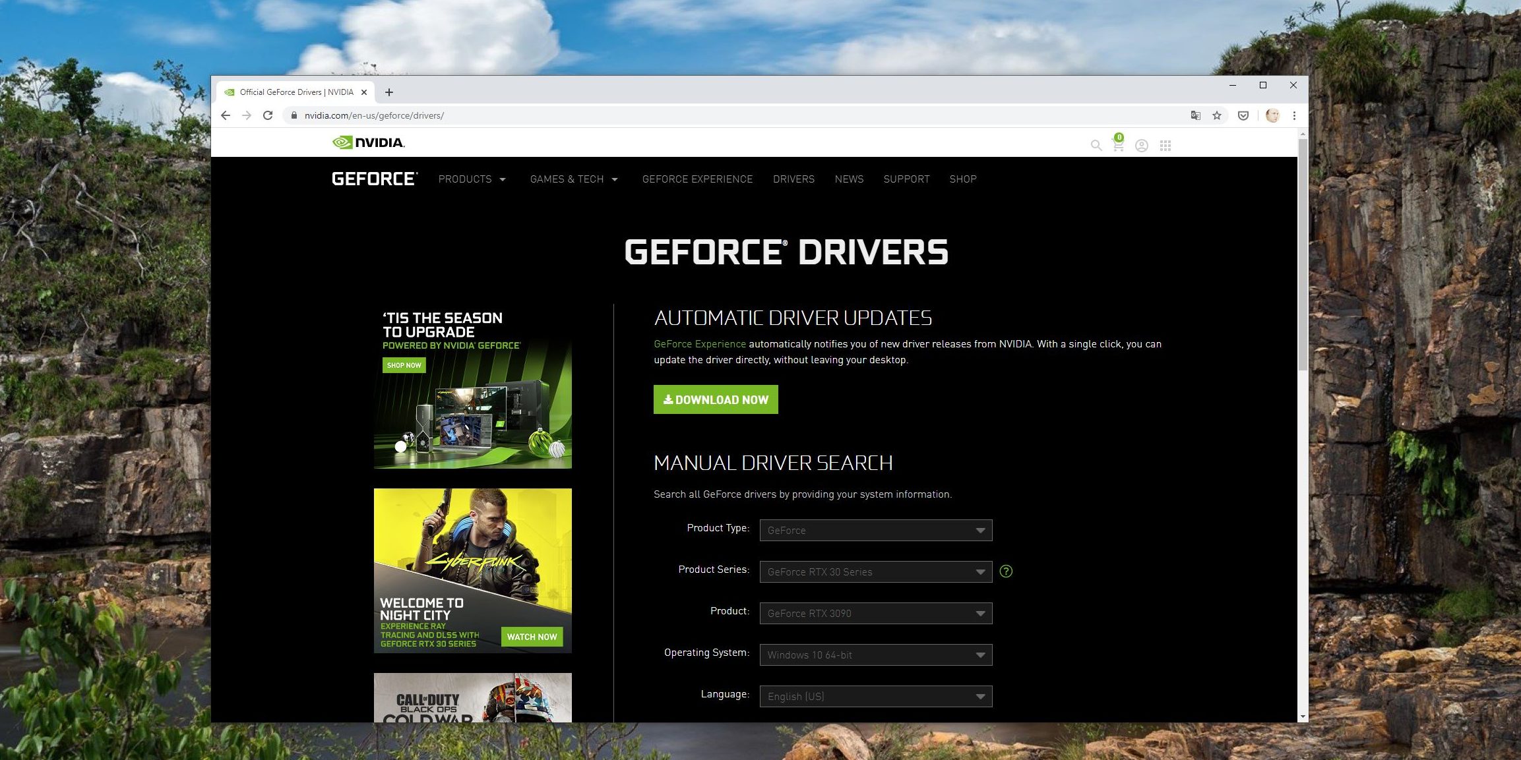Open the DRIVERS navigation item
Image resolution: width=1521 pixels, height=760 pixels.
coord(793,179)
